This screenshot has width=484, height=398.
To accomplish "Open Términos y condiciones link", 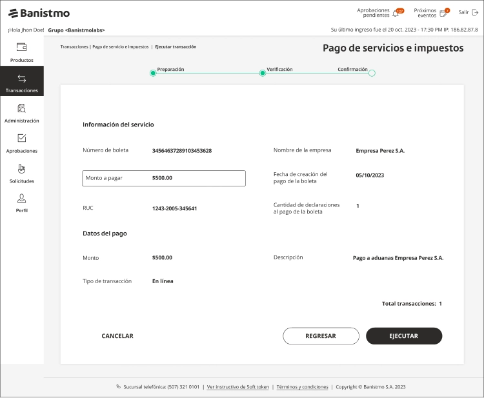I will (302, 387).
